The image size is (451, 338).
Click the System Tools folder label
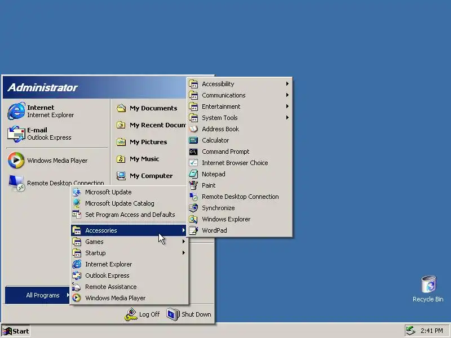coord(219,118)
